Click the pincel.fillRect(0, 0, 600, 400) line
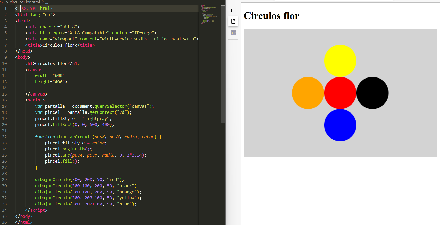The width and height of the screenshot is (440, 225). pos(74,125)
